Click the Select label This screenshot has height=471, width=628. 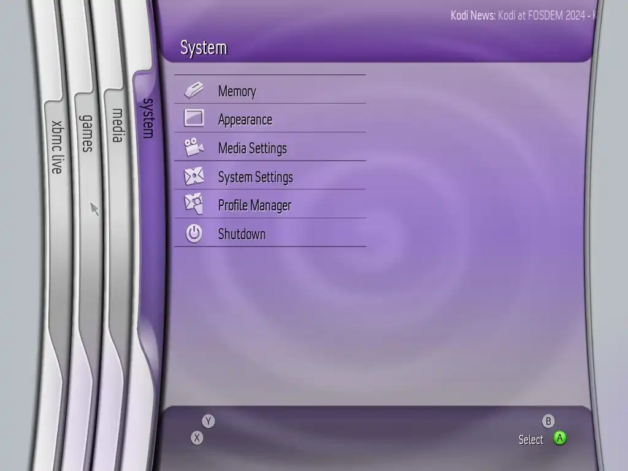pyautogui.click(x=530, y=439)
